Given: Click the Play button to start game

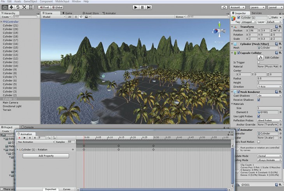Looking at the screenshot, I should (x=135, y=7).
